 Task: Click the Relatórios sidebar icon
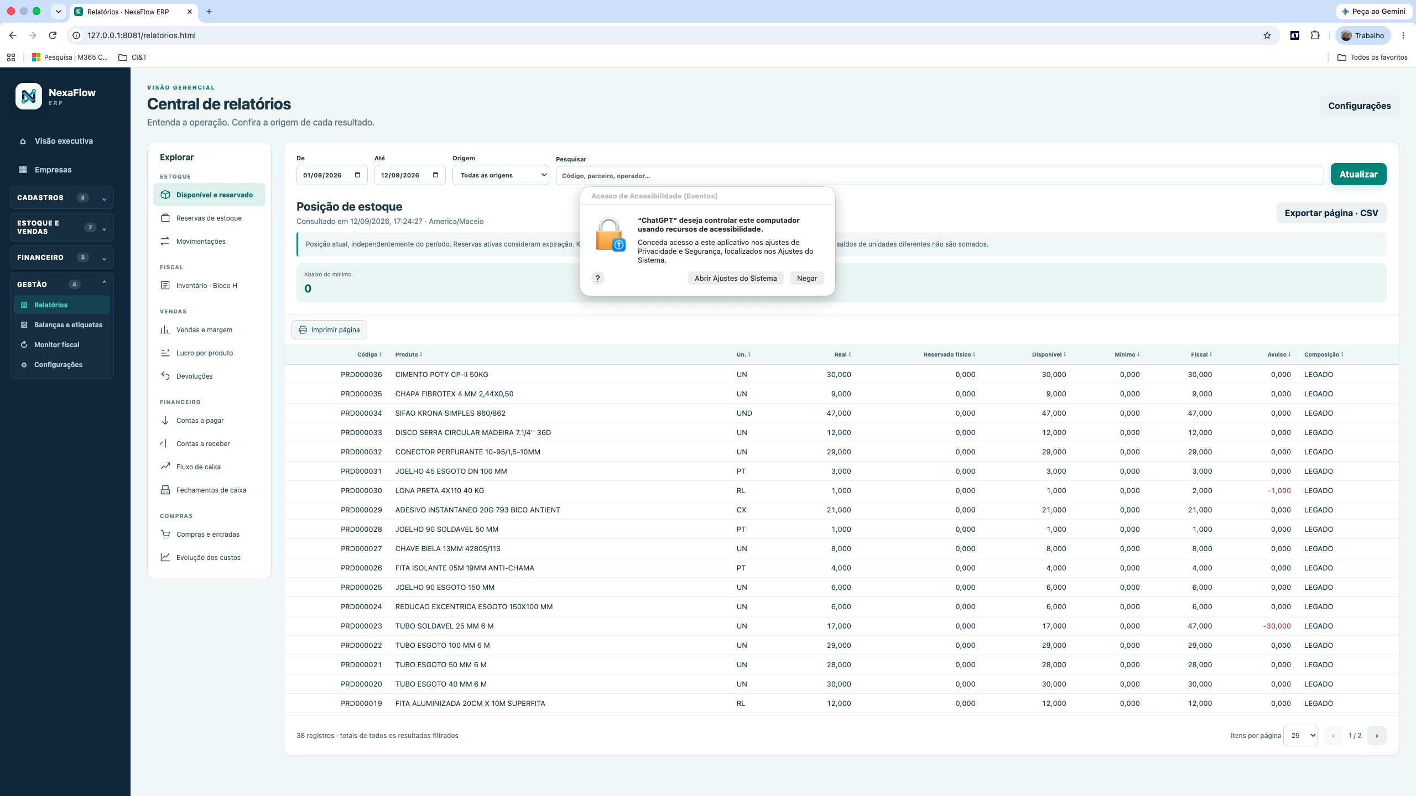pos(24,305)
